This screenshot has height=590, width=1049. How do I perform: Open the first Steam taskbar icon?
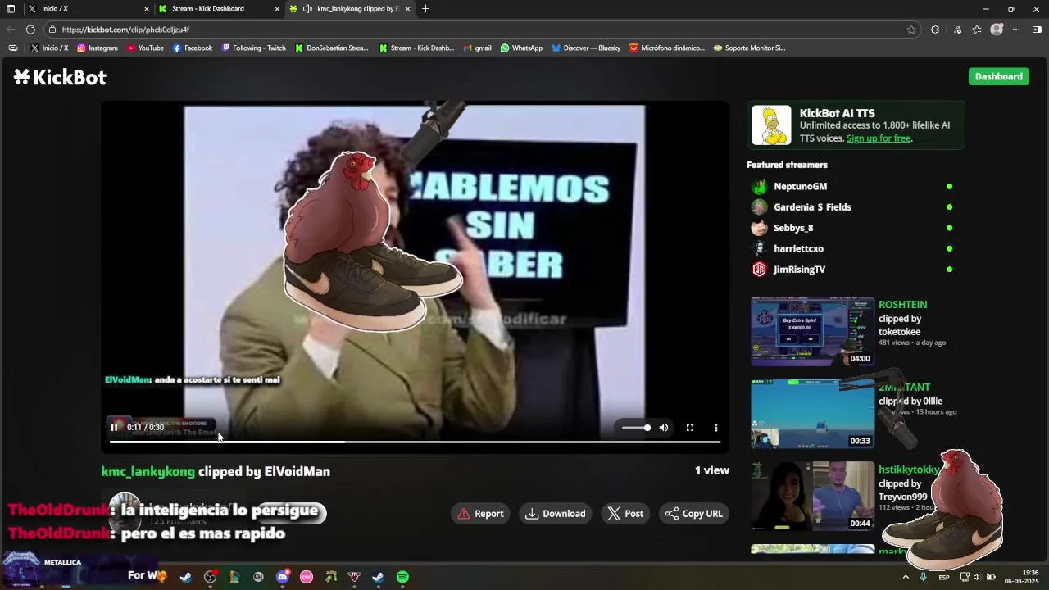(186, 577)
